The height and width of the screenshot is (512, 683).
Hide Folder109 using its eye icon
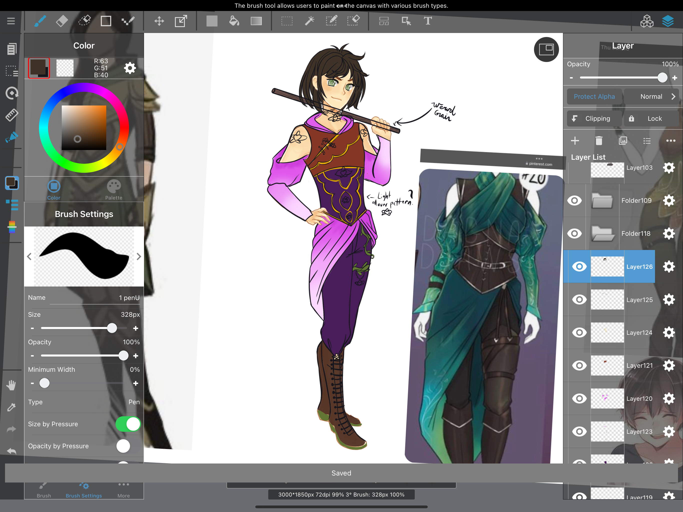point(574,201)
